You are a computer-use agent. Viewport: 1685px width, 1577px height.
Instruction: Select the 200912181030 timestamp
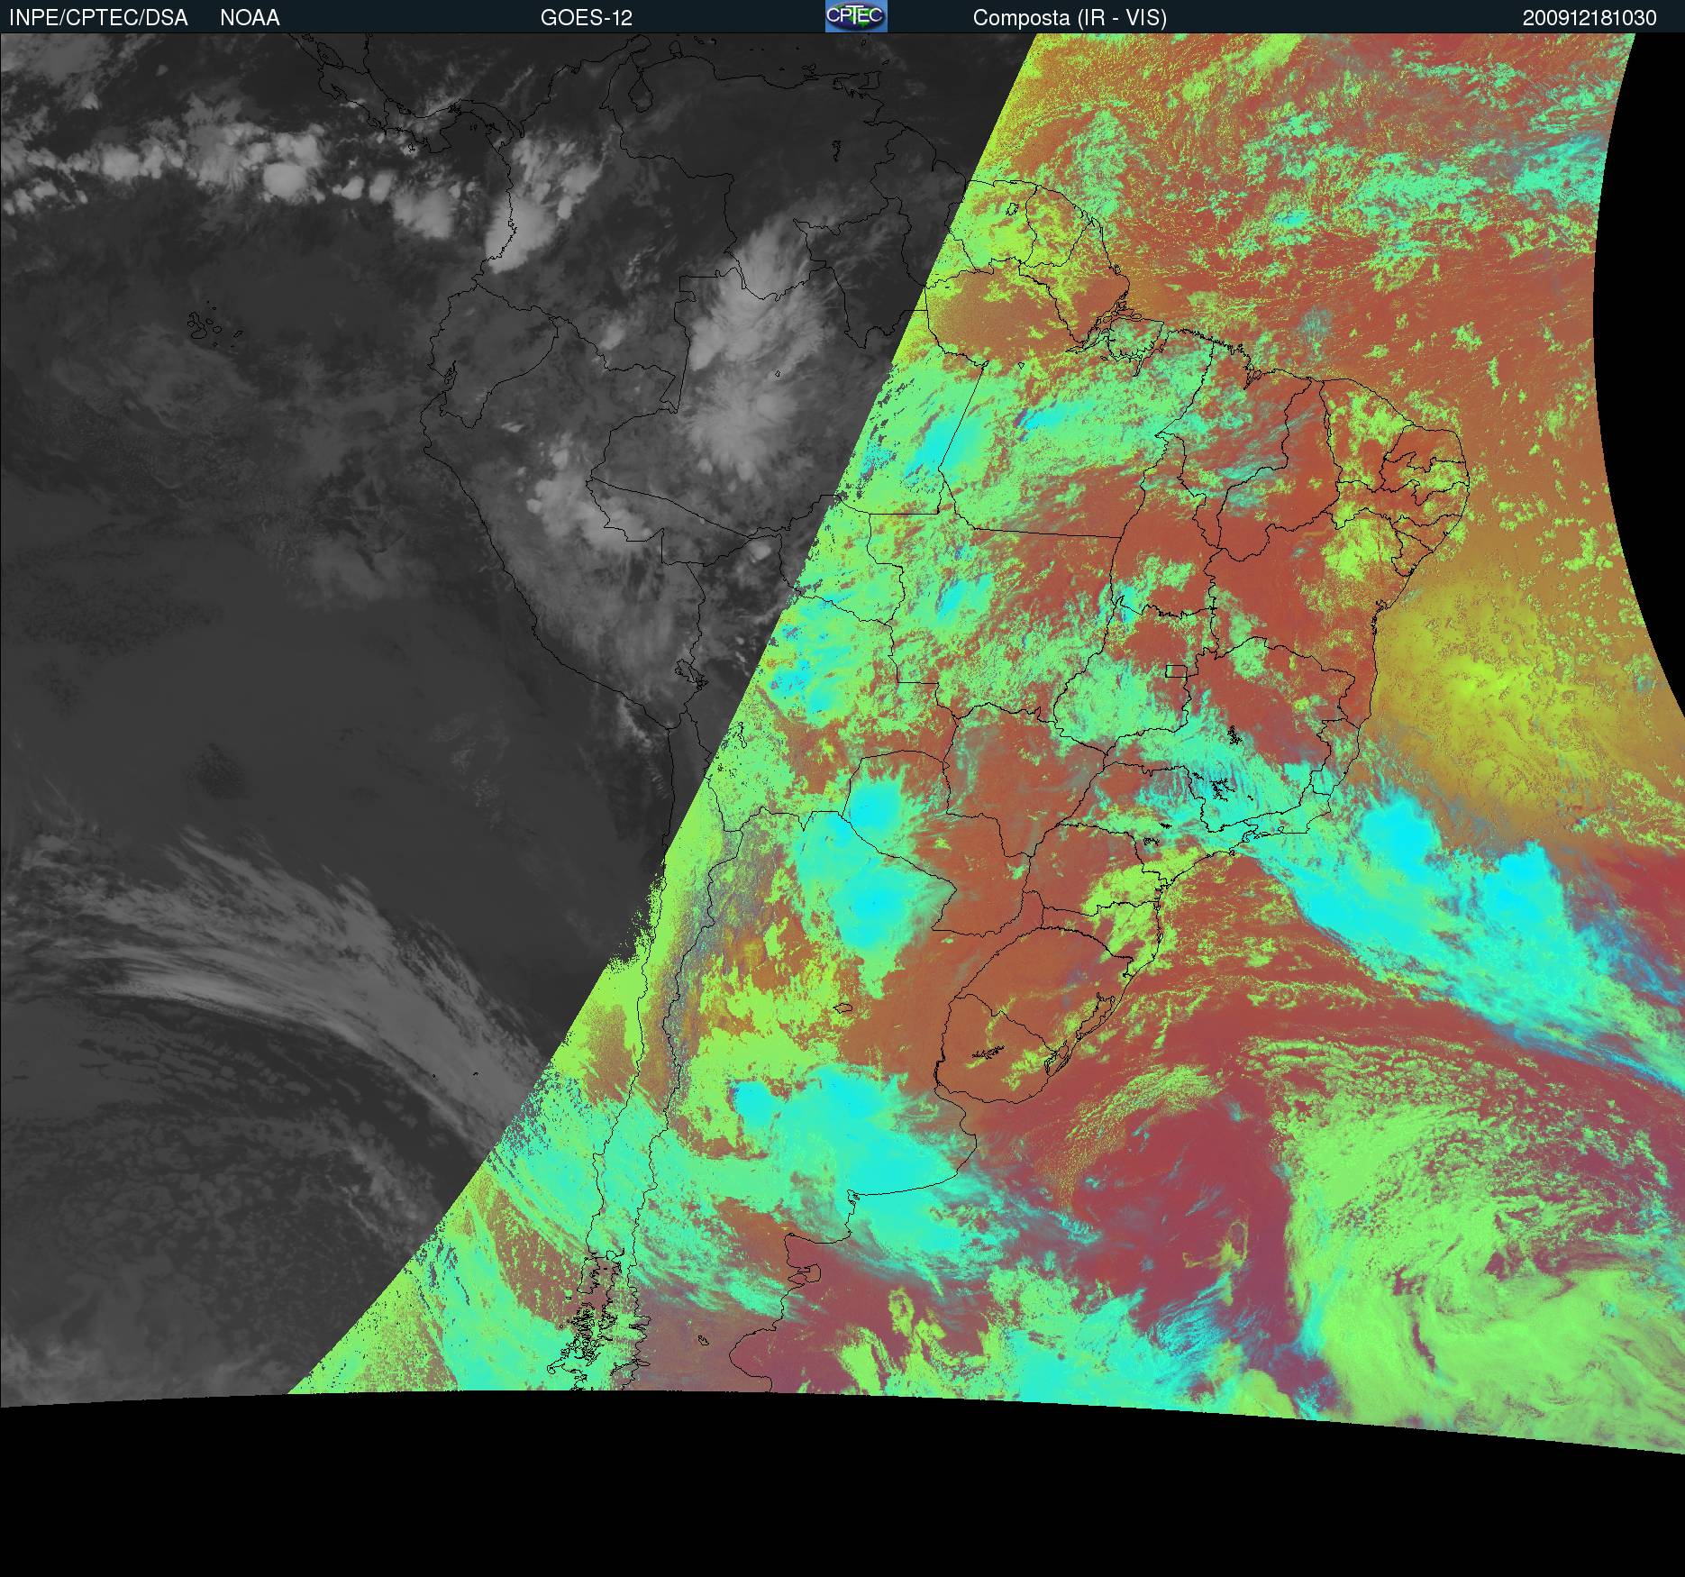[x=1590, y=18]
